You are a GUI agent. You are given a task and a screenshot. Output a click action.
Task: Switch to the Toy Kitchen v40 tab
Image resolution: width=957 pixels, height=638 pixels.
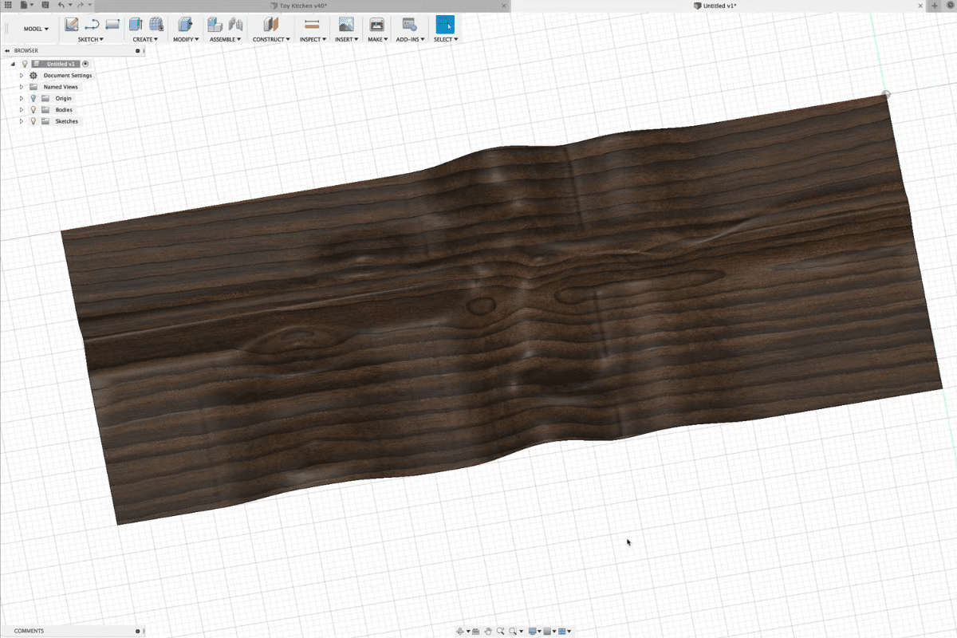point(303,6)
